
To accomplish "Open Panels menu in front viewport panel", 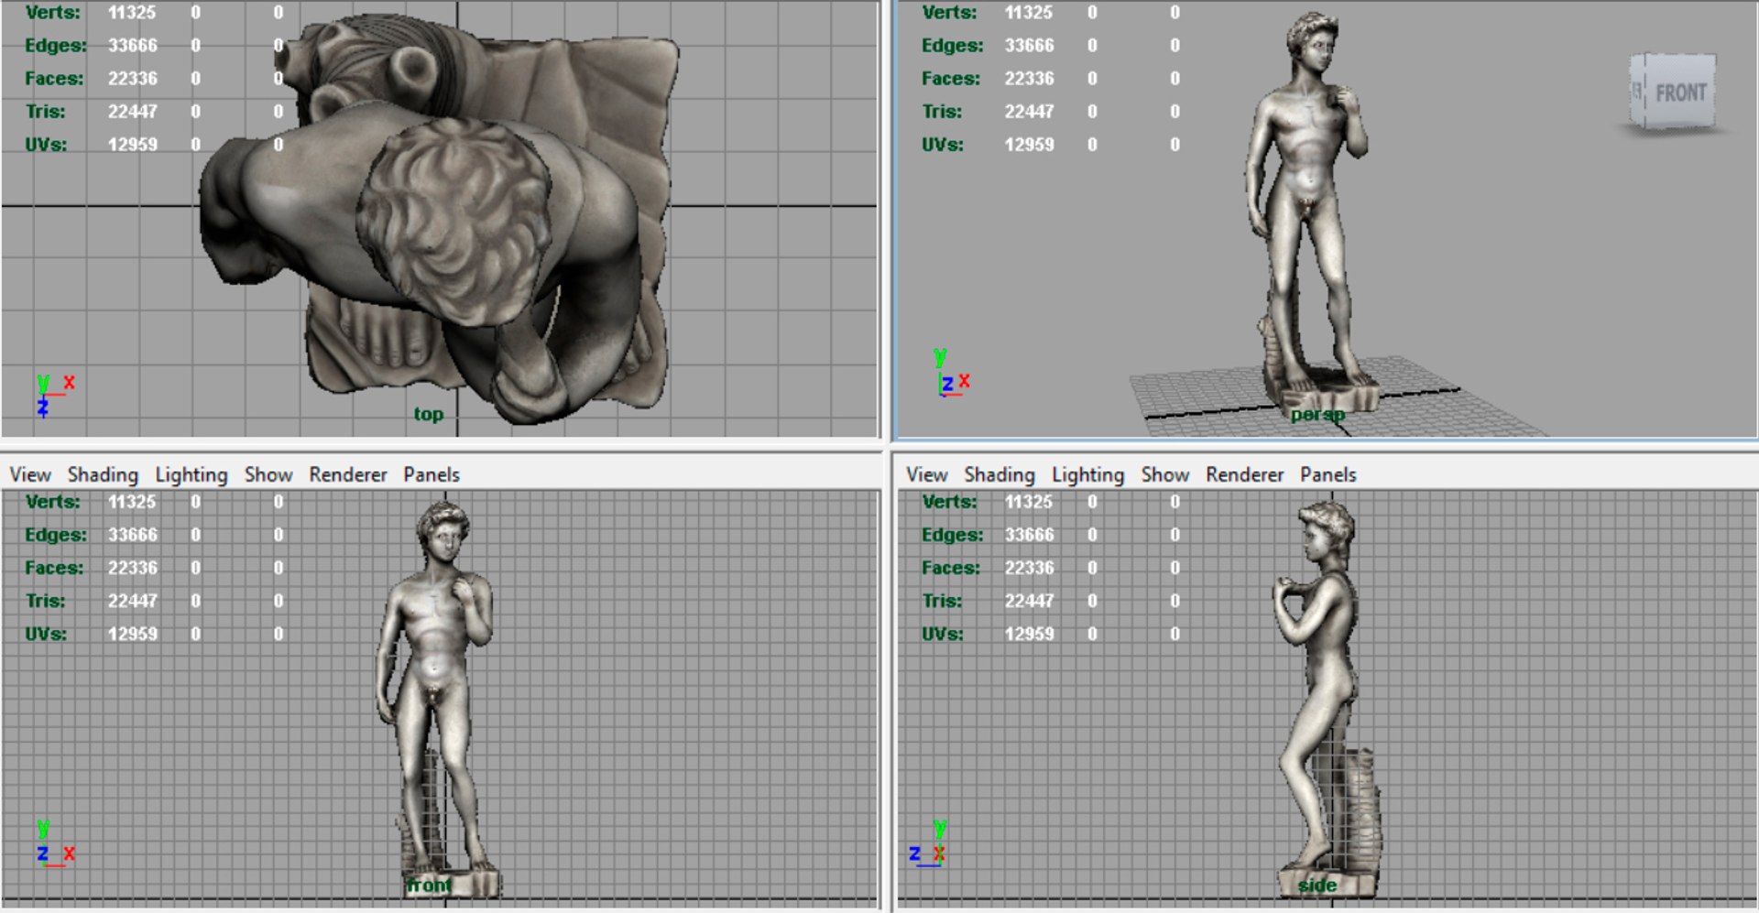I will [432, 474].
